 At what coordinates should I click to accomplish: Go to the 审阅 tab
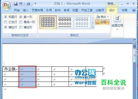67,10
